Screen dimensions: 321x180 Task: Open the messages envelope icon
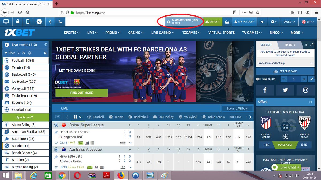[227, 22]
